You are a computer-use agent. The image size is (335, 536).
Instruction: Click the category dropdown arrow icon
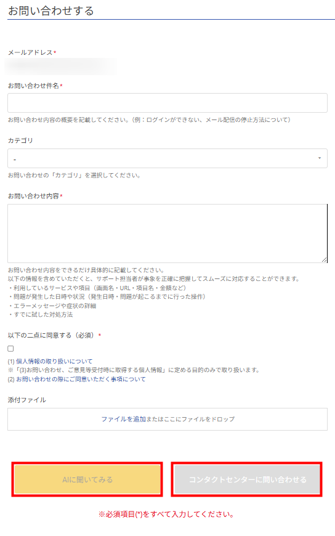coord(320,158)
